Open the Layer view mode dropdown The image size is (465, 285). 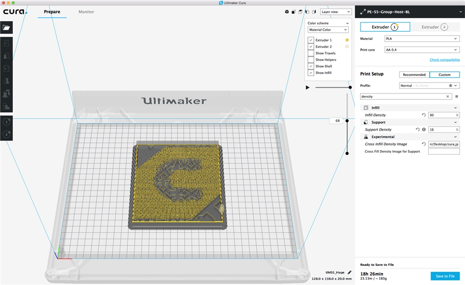336,12
